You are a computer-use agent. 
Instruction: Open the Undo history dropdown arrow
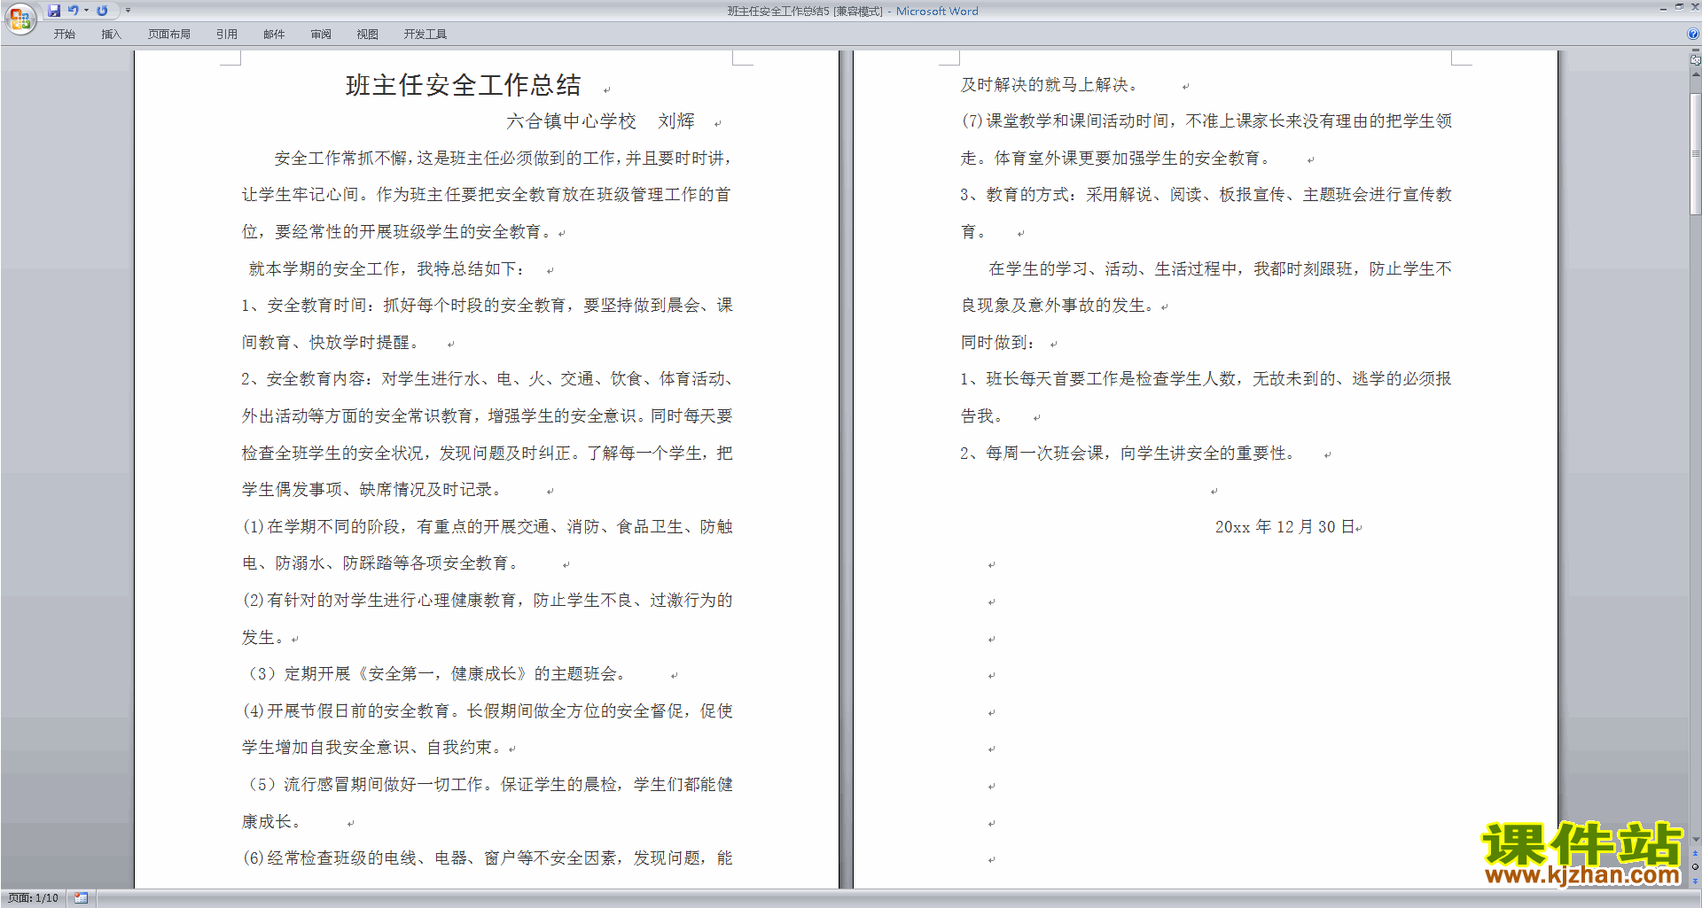tap(86, 11)
